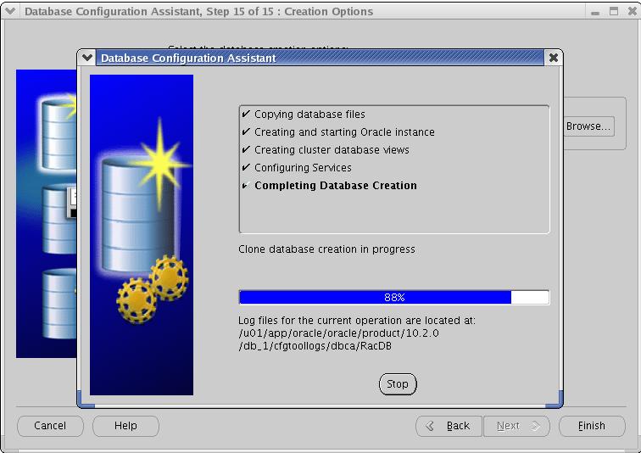The width and height of the screenshot is (641, 453).
Task: Click the Stop button
Action: pyautogui.click(x=397, y=384)
